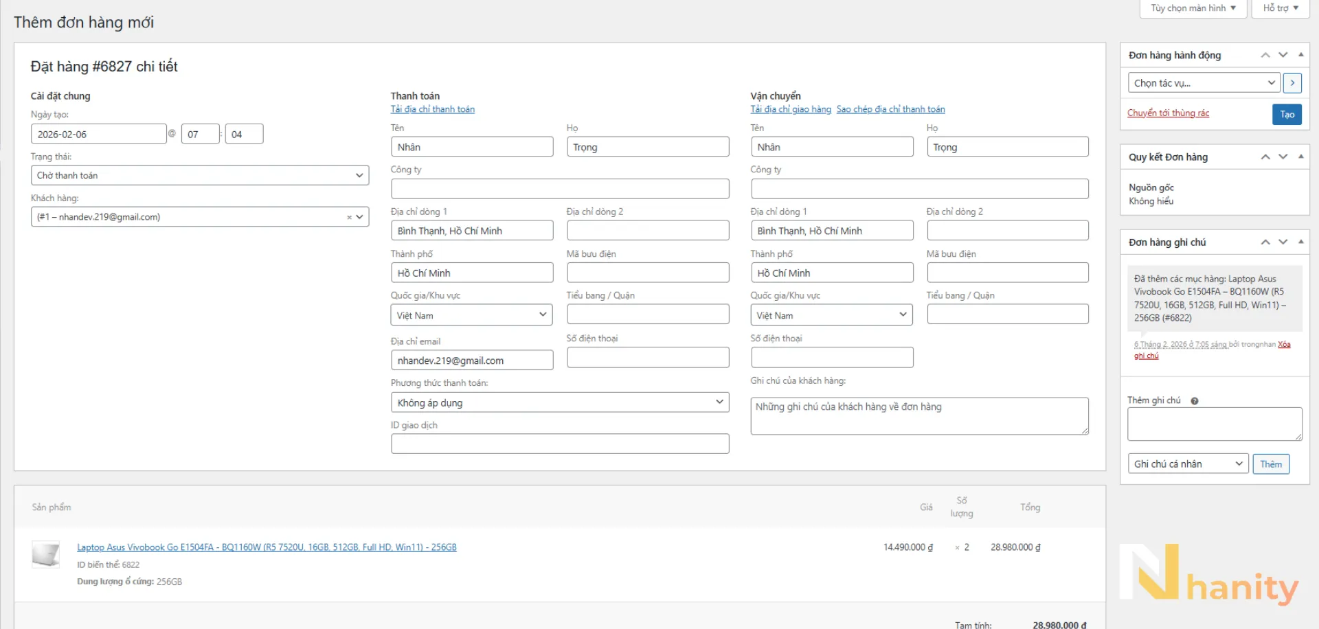Open the Phương thức thanh toán dropdown
The width and height of the screenshot is (1319, 629).
point(560,402)
